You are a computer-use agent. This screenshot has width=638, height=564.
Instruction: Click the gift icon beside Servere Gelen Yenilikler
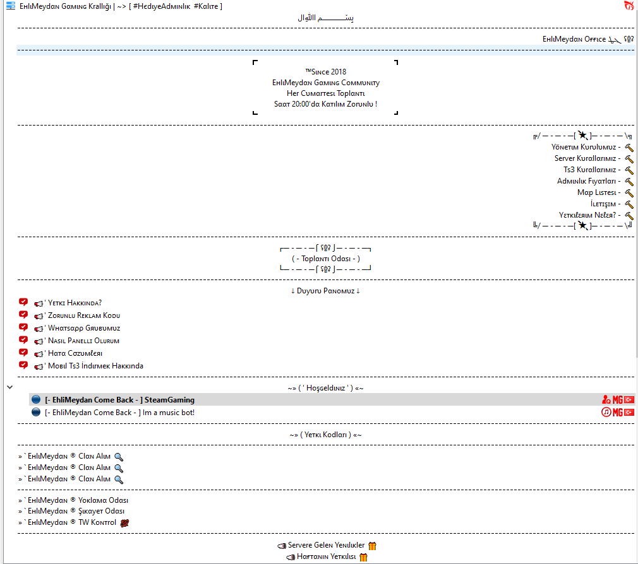tap(372, 545)
